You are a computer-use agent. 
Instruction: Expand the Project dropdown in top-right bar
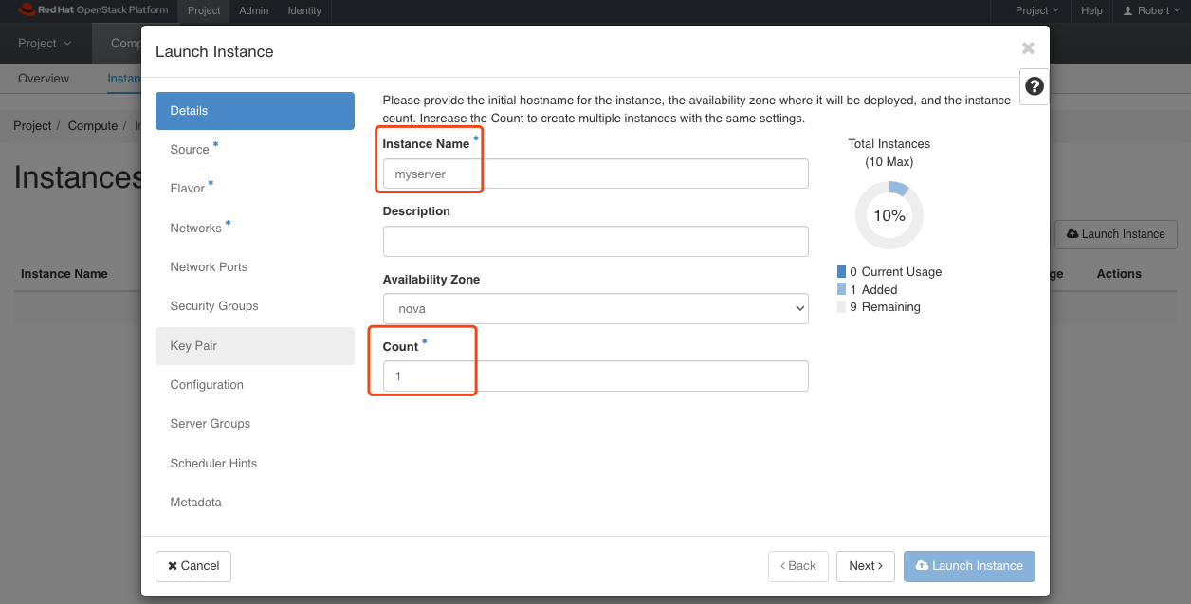1037,10
